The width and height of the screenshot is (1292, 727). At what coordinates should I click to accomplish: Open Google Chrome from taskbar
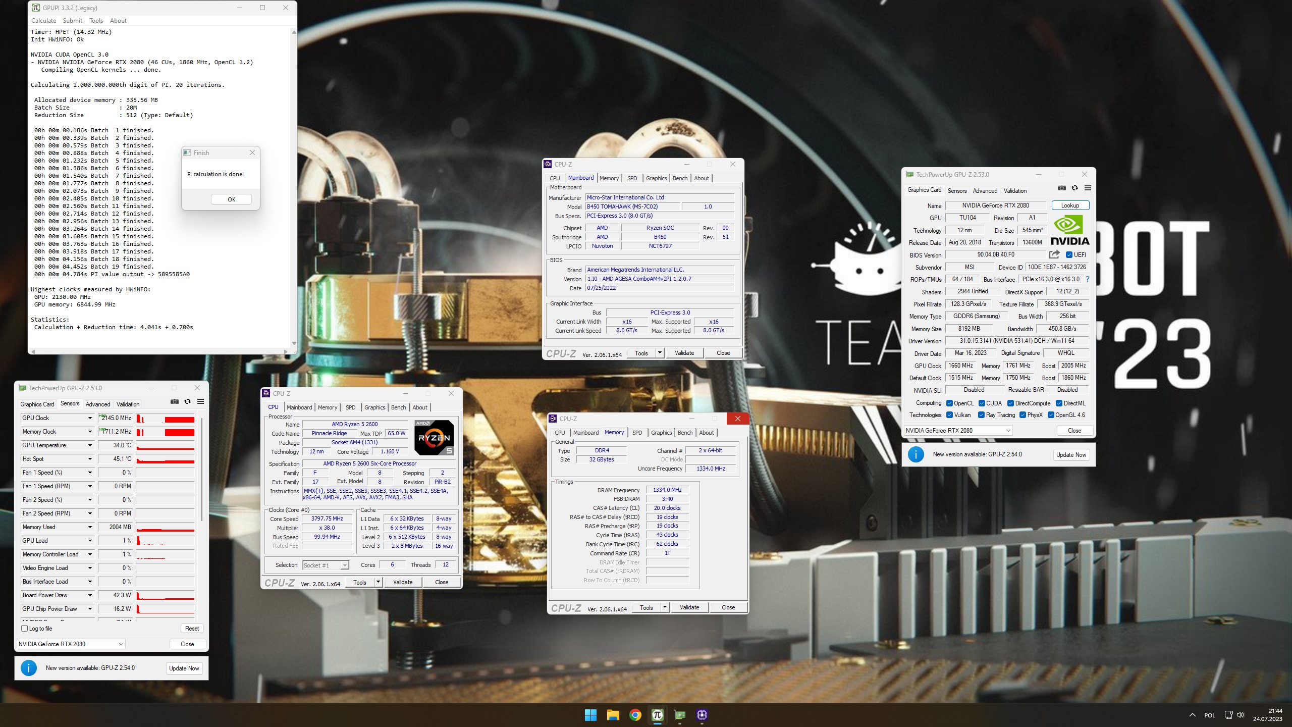(x=635, y=715)
